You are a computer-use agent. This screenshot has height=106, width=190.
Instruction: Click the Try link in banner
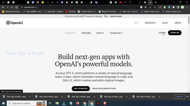click(106, 16)
